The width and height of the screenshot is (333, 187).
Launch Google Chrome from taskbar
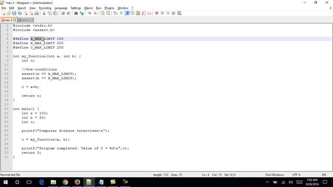click(65, 182)
